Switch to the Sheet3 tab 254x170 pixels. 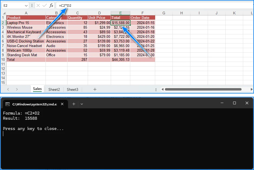click(72, 89)
